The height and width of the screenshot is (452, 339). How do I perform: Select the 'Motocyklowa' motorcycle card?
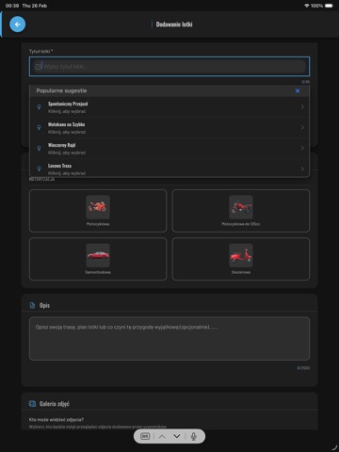(98, 211)
